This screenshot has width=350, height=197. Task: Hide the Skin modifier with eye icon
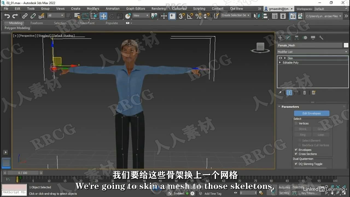coord(280,58)
